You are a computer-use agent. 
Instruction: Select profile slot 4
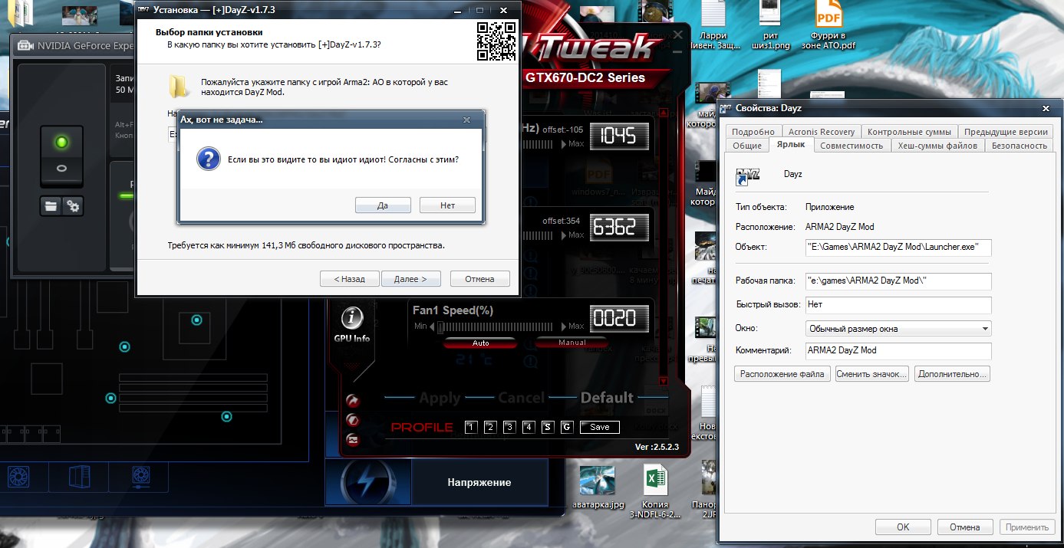529,427
